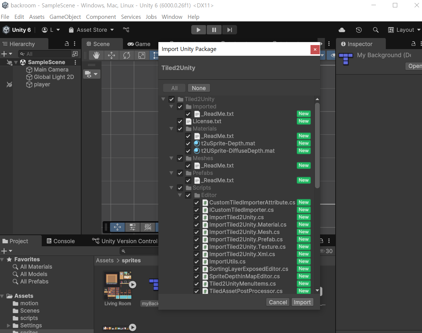The height and width of the screenshot is (333, 422).
Task: Collapse the SampleScene hierarchy node
Action: click(16, 62)
